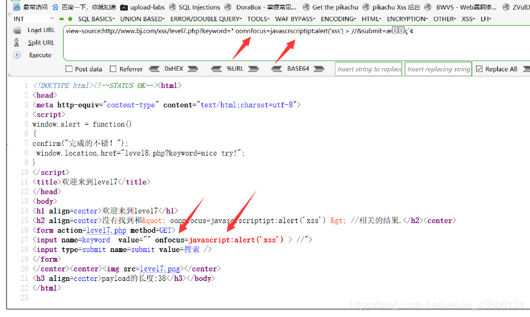
Task: Click "欢迎来到level7" title text on line 11
Action: coord(89,182)
